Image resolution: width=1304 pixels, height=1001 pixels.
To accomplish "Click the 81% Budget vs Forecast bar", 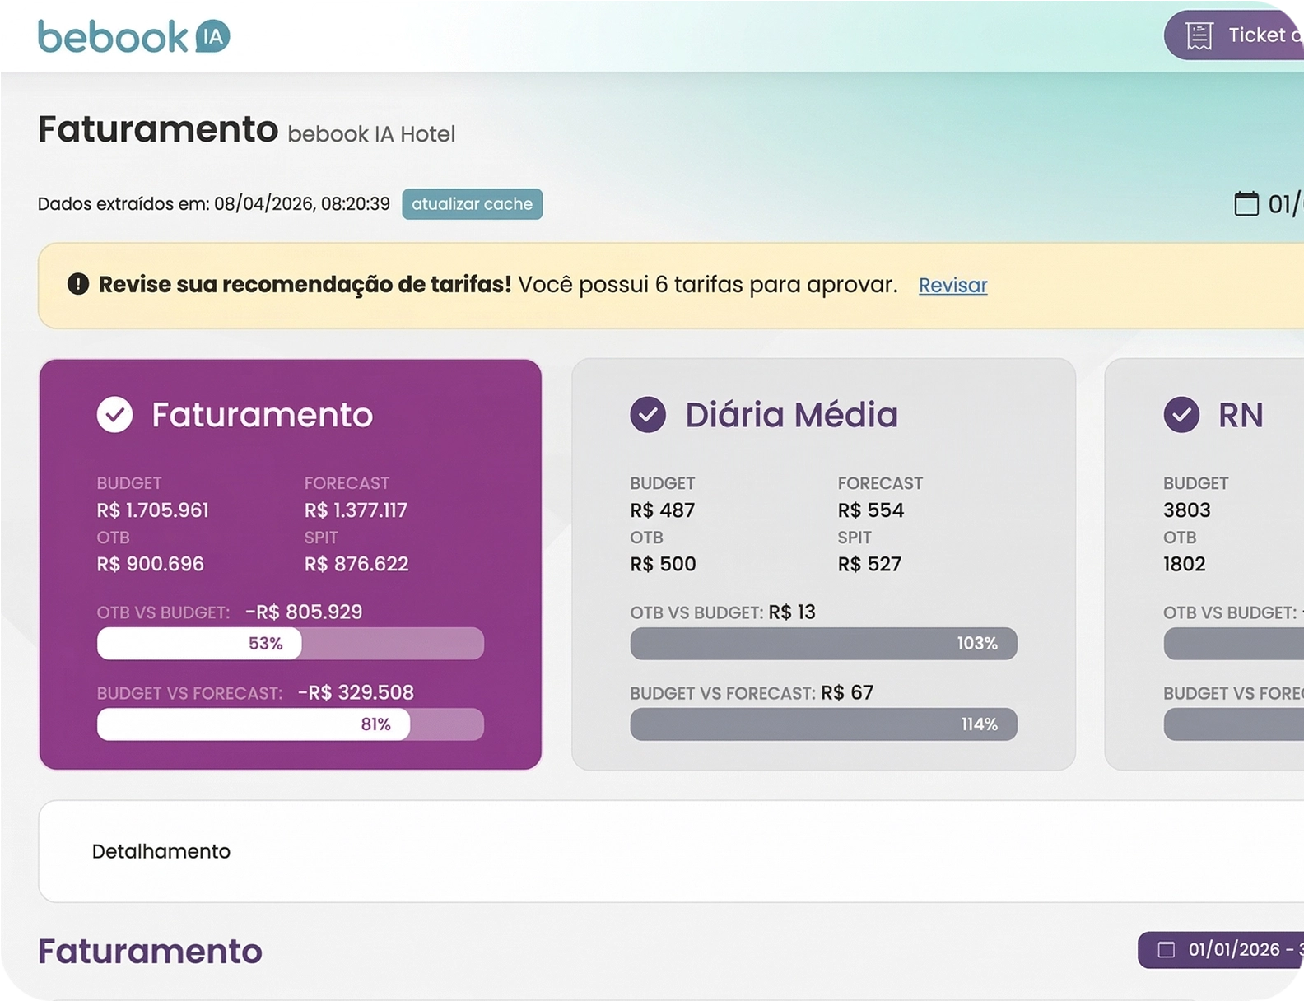I will click(x=290, y=724).
